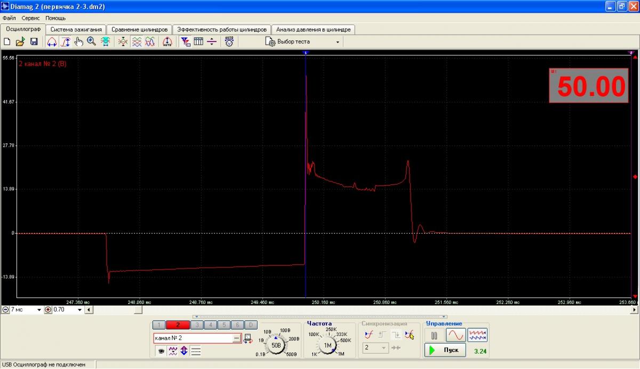This screenshot has height=369, width=640.
Task: Click the zoom-in plus icon beside 0.70
Action: pyautogui.click(x=48, y=310)
